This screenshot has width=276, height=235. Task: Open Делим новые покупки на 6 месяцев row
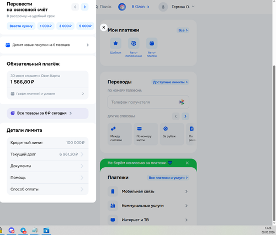click(x=48, y=45)
